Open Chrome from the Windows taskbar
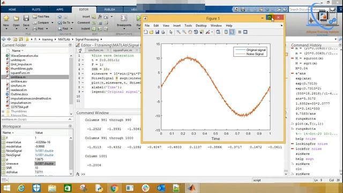The width and height of the screenshot is (343, 193). (x=114, y=188)
